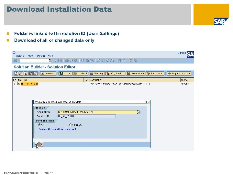Viewport: 233px width, 175px height.
Task: Open the SAP window menu icon above Solution
Action: click(x=14, y=52)
